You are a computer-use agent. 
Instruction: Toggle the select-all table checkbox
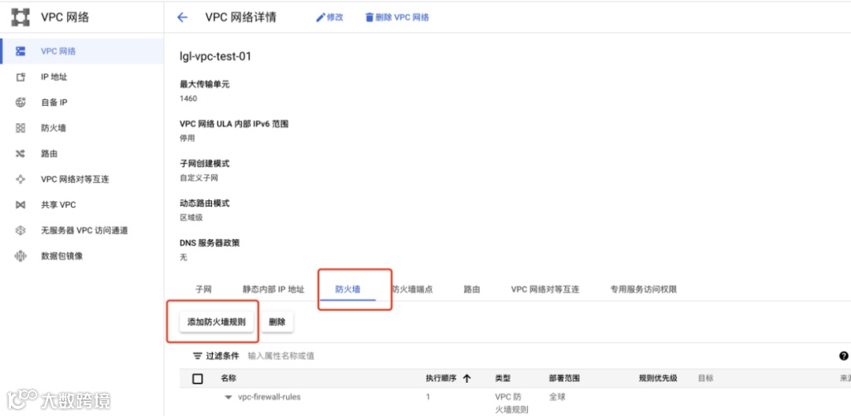coord(198,379)
